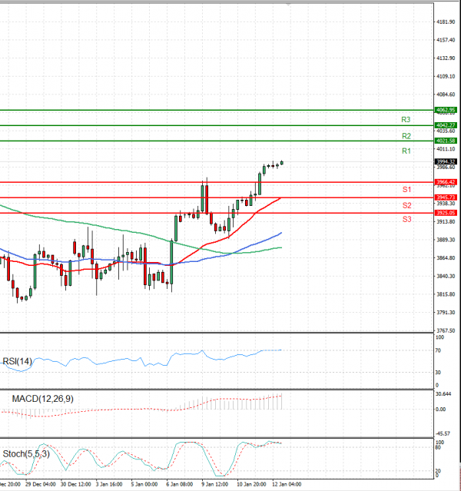Click the 4181.90 price axis value
Screen dimensions: 461x491
(x=446, y=22)
